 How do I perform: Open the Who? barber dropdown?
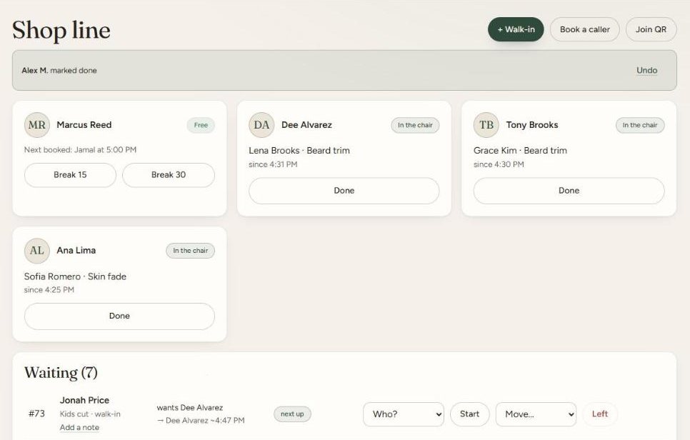(x=404, y=414)
